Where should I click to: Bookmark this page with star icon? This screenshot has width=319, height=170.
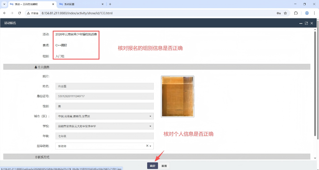(285, 13)
